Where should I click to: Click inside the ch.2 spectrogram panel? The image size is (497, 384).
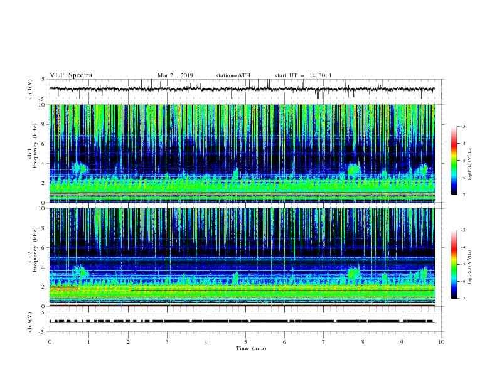(242, 257)
